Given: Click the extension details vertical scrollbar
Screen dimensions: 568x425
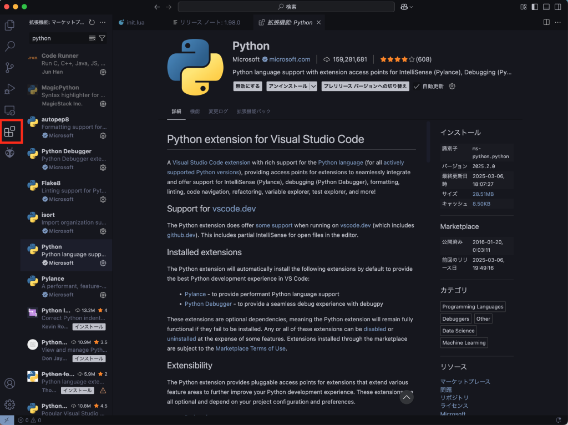Looking at the screenshot, I should pyautogui.click(x=428, y=141).
